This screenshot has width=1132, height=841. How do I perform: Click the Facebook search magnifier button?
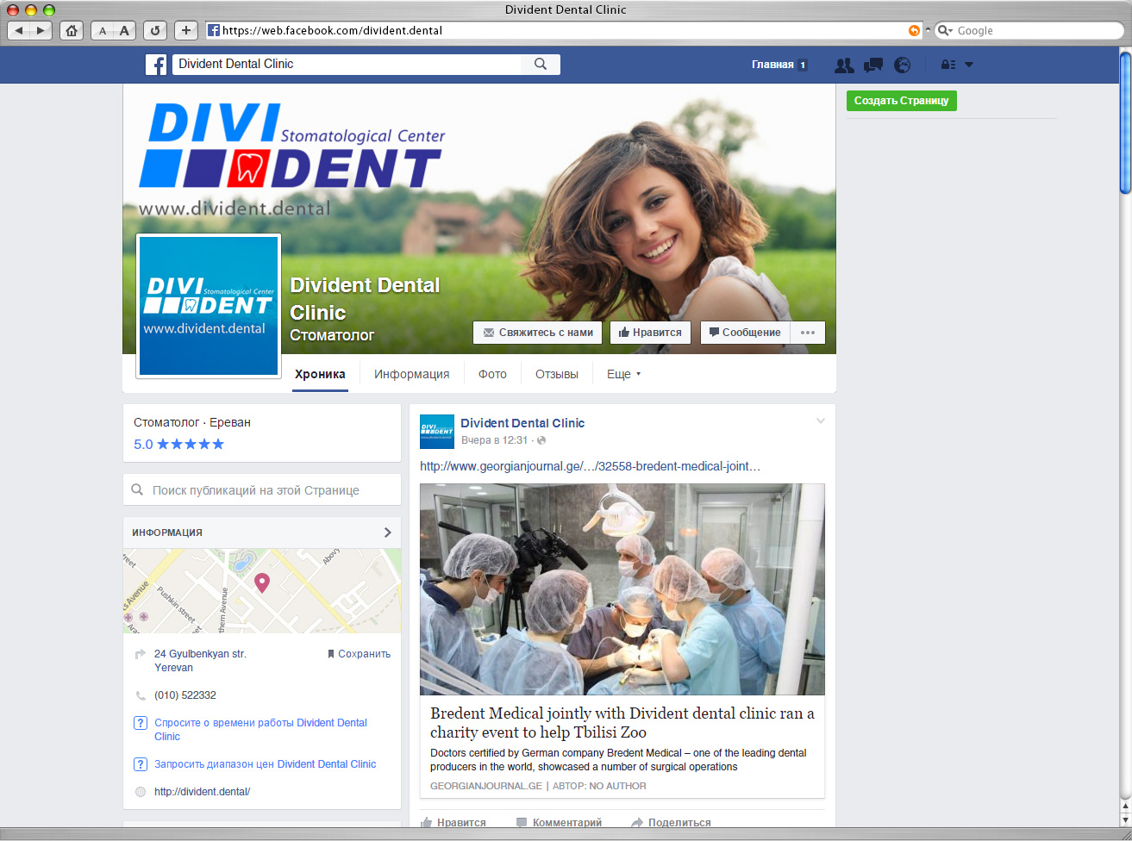tap(541, 64)
